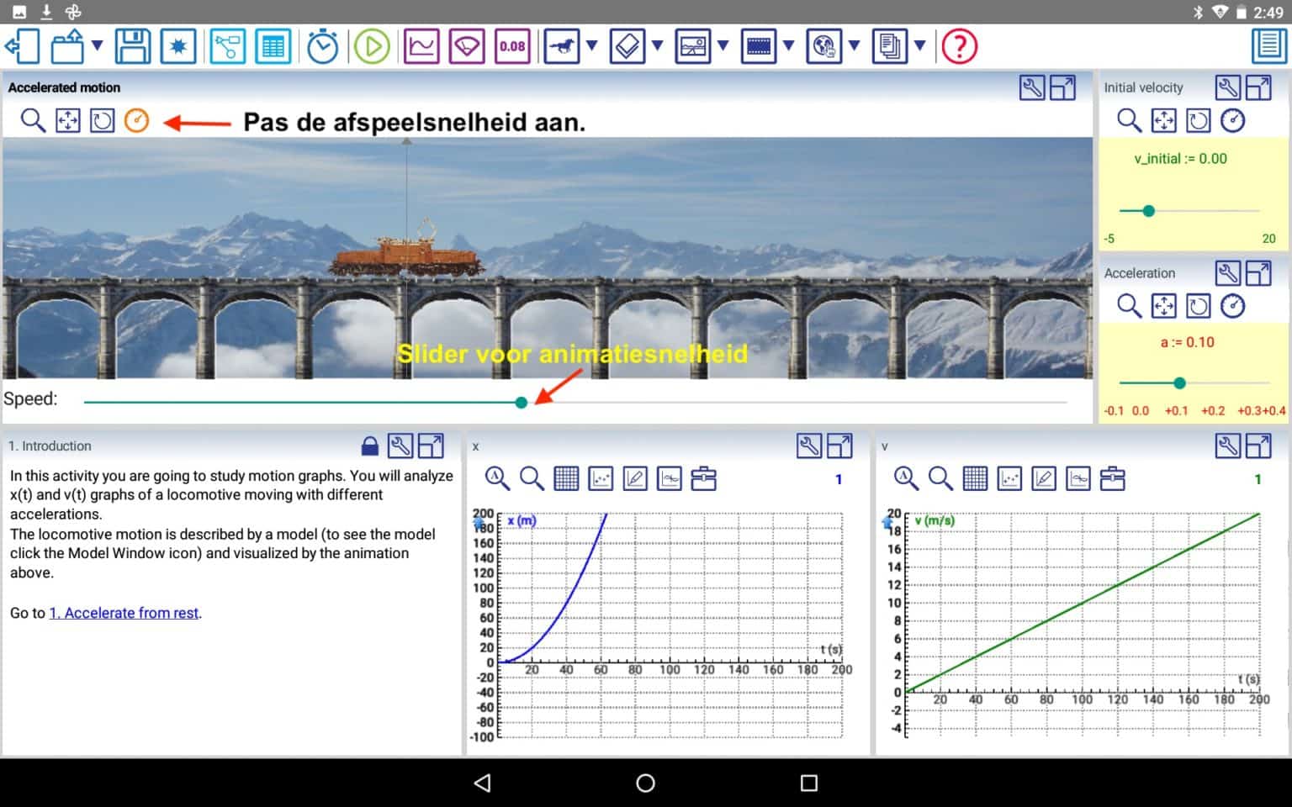
Task: Open dropdown arrow beside the video filmstrip icon
Action: point(789,46)
